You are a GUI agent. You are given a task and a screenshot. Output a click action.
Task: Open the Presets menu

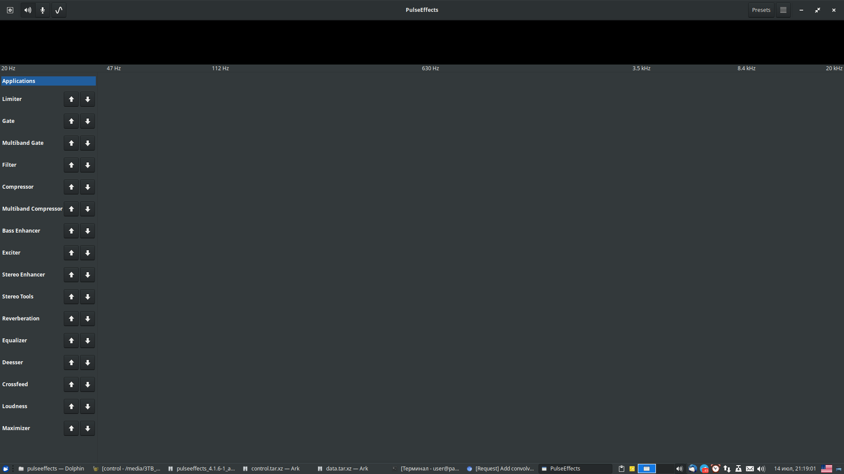pyautogui.click(x=761, y=10)
